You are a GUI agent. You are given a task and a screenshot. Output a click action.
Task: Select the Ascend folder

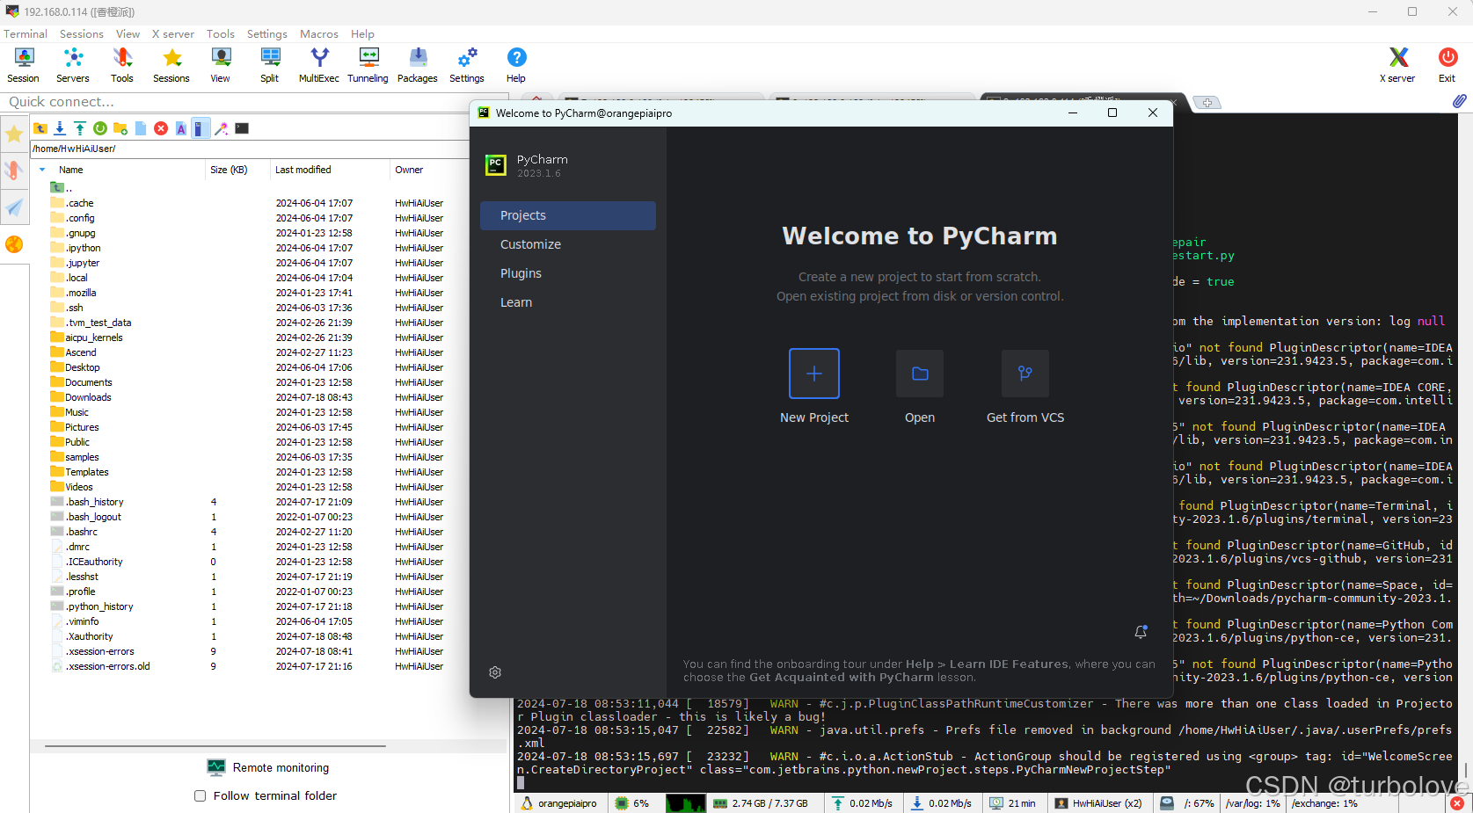(x=249, y=352)
